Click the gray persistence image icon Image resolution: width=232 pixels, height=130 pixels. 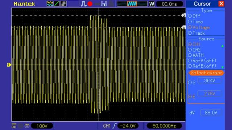pos(63,4)
